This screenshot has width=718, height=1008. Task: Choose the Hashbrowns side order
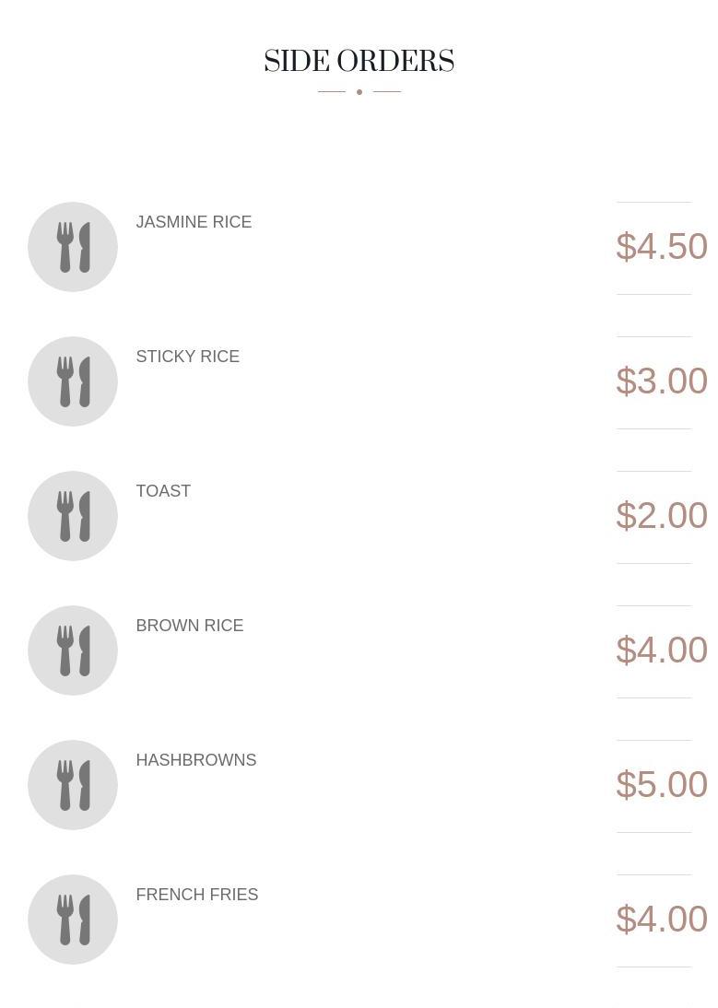(195, 760)
